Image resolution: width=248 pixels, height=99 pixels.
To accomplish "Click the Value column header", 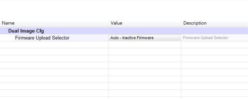I will tap(145, 23).
